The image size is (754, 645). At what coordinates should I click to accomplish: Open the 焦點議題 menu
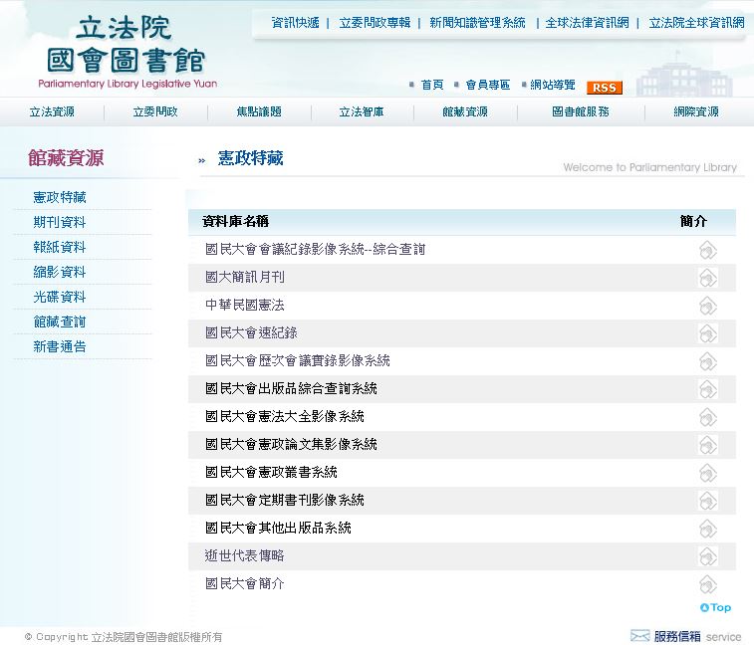tap(259, 112)
